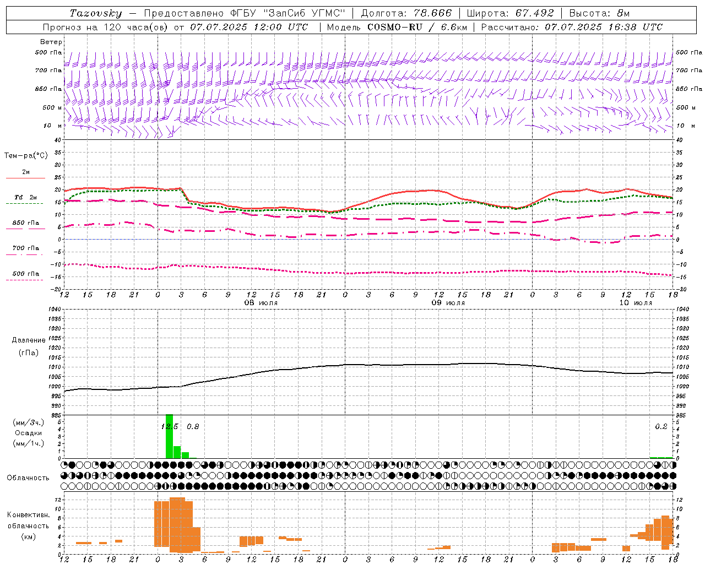Viewport: 705px width, 564px height.
Task: Click the computed time '07.07.2025 16:38 UTC'
Action: click(604, 27)
